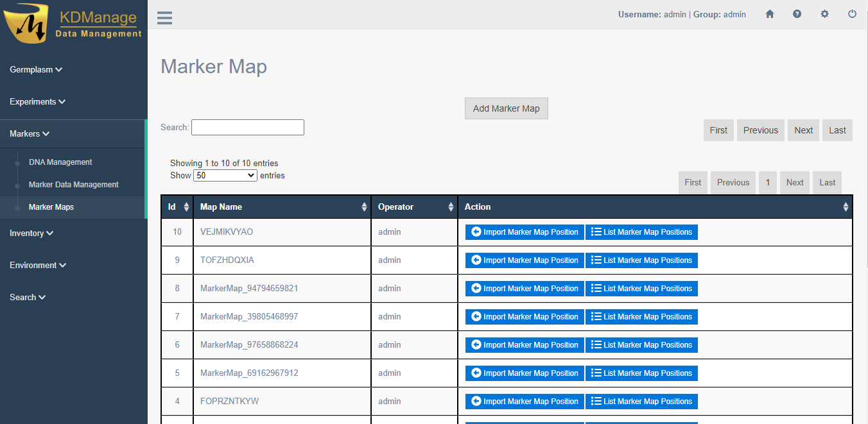Click into the Search text field

pyautogui.click(x=247, y=127)
